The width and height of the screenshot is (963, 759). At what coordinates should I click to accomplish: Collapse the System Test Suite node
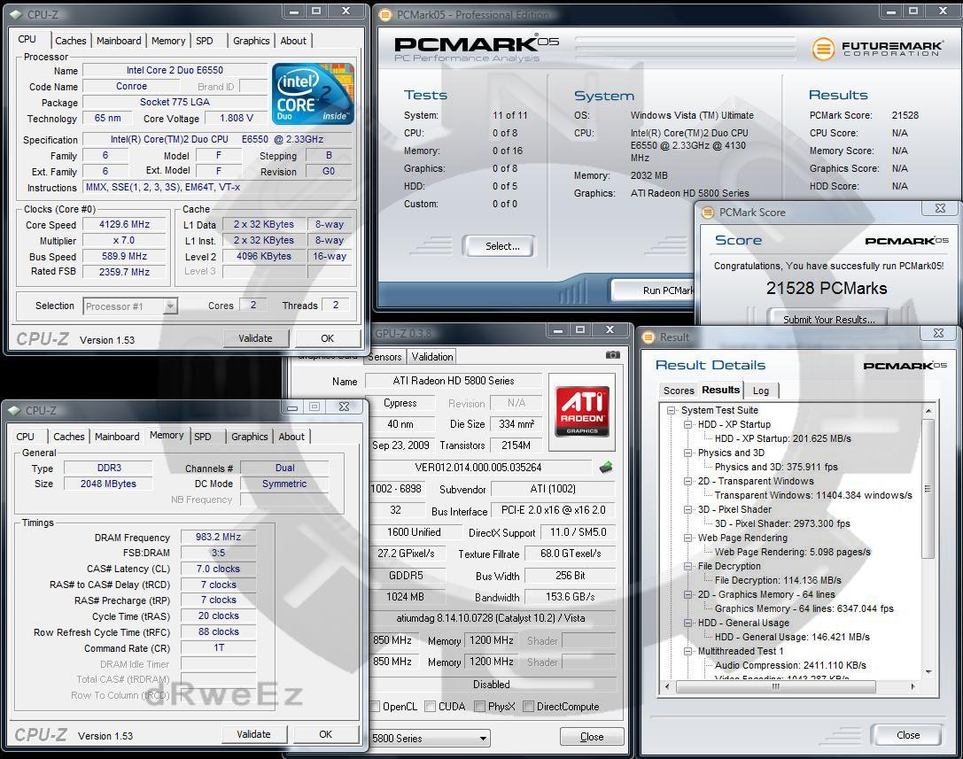point(672,410)
